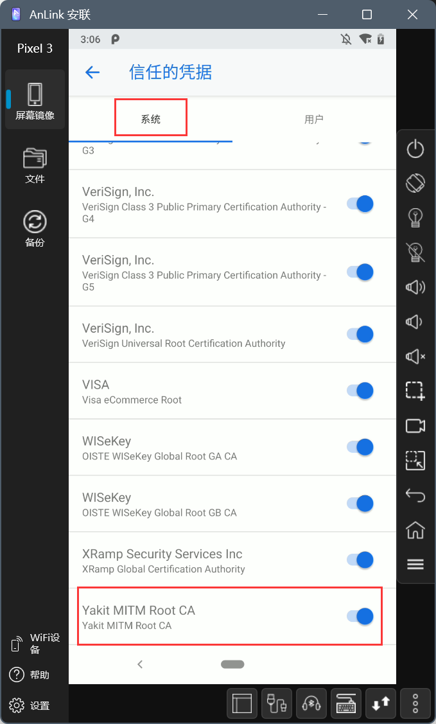Open OISTE WISeKey Global Root GA CA text
The image size is (436, 724).
[x=160, y=448]
